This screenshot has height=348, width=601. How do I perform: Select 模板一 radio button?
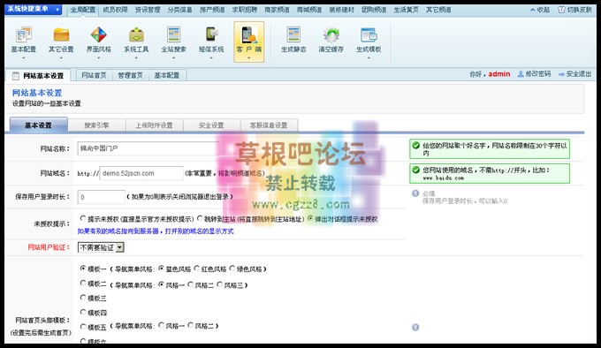[x=83, y=269]
